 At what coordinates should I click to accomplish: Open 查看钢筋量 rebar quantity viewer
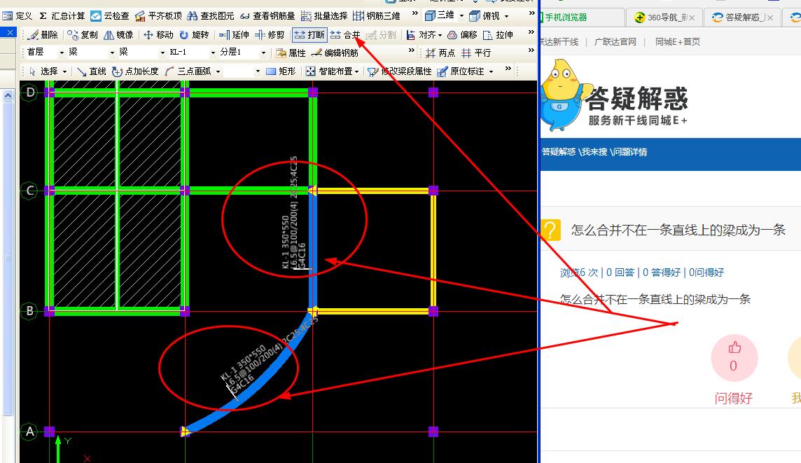point(267,16)
